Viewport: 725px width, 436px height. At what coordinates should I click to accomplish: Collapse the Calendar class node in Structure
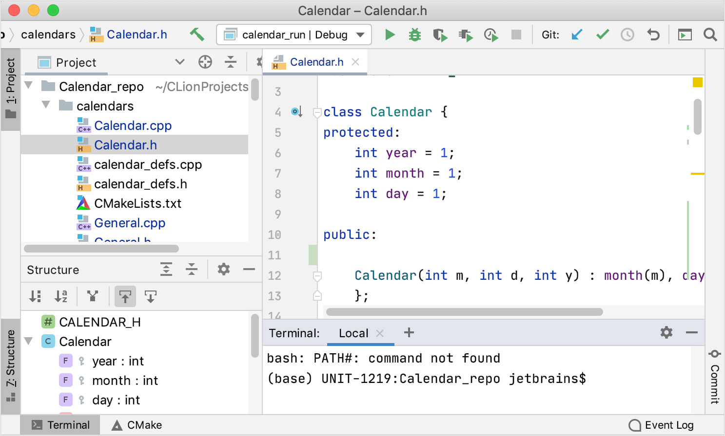(x=29, y=341)
